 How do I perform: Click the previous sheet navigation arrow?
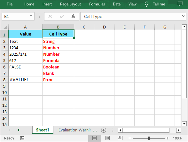tap(10, 130)
